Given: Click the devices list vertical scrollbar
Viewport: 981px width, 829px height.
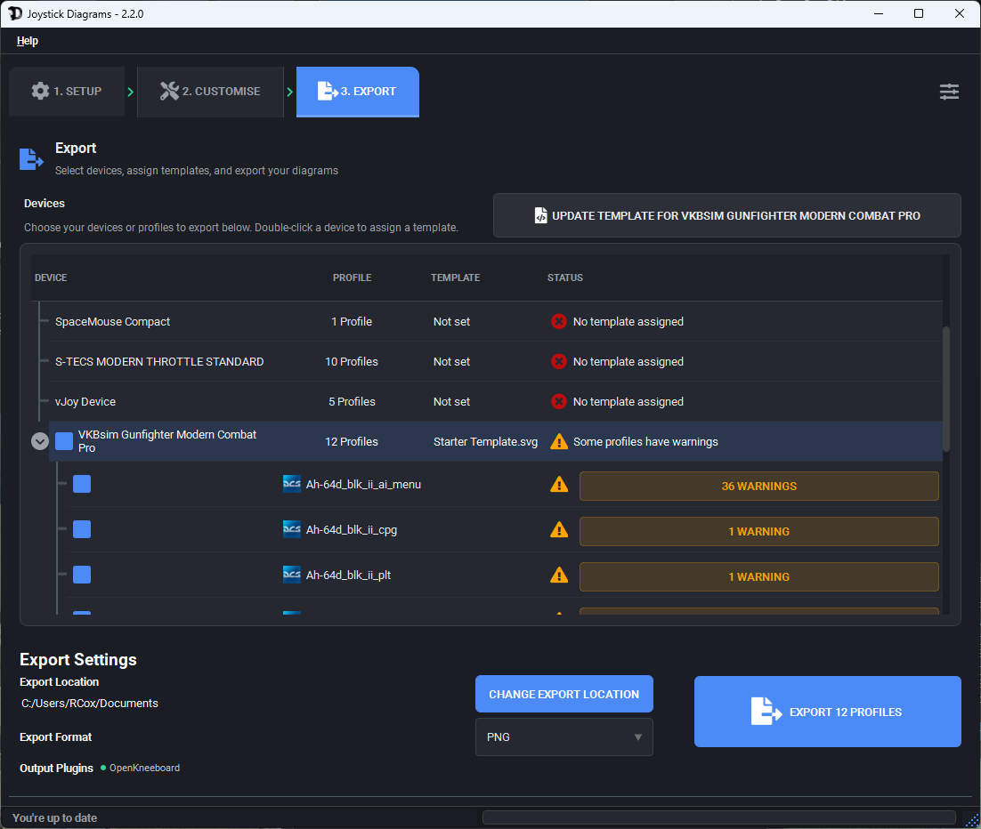Looking at the screenshot, I should [946, 389].
